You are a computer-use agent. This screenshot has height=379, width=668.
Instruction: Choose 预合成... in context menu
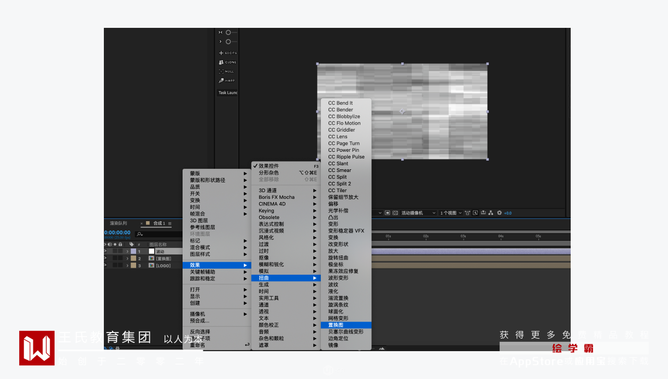pos(217,321)
